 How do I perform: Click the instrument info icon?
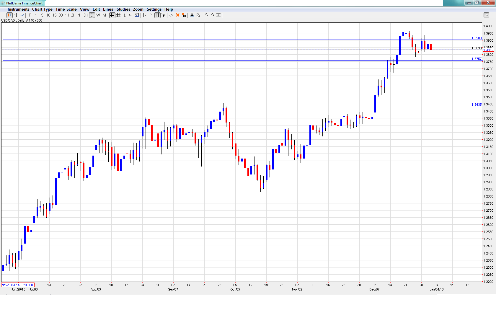[124, 15]
